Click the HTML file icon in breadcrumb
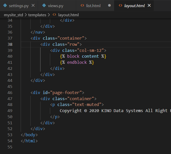The width and height of the screenshot is (171, 154). (x=54, y=15)
